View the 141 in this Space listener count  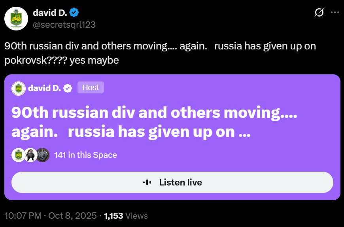coord(85,155)
